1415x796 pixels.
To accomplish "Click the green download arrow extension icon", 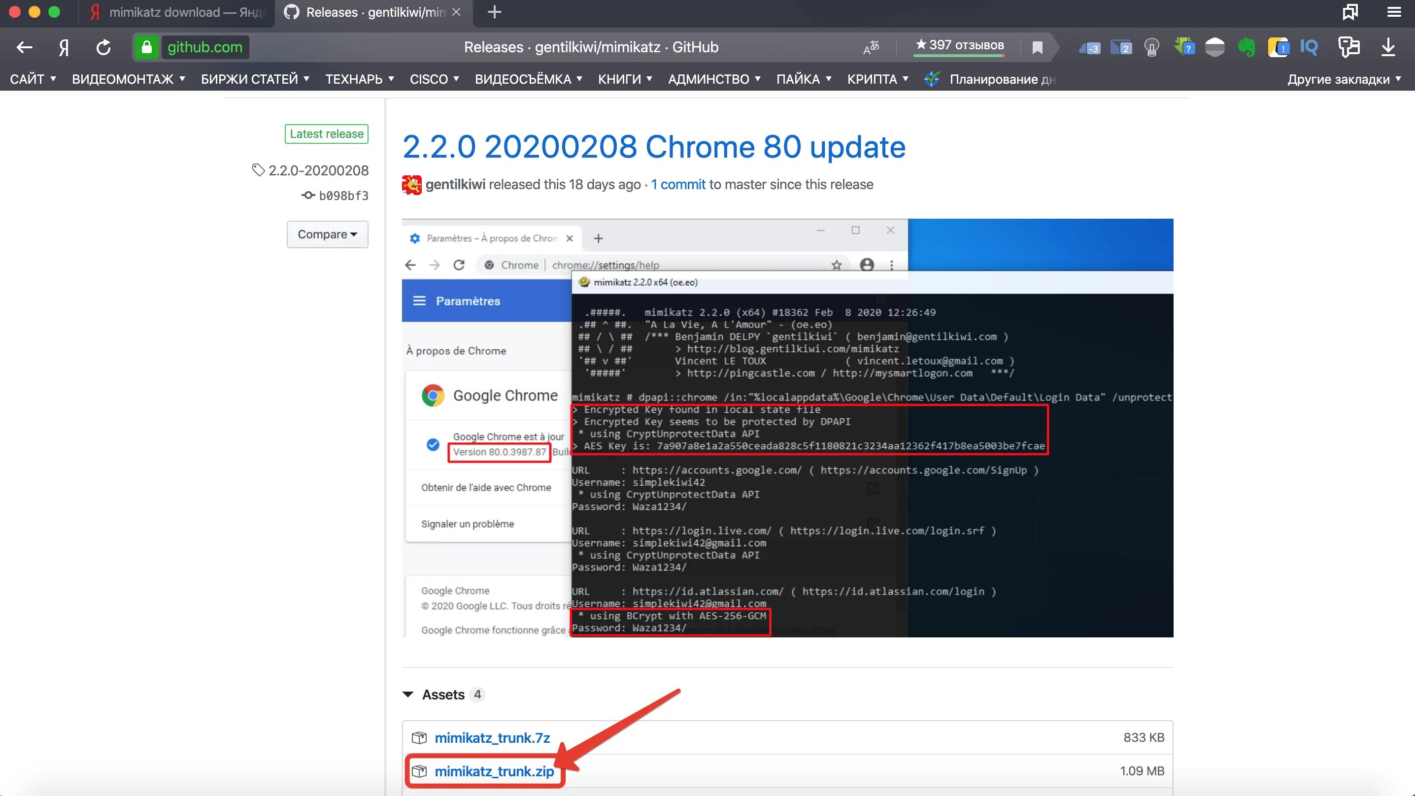I will pos(1184,47).
